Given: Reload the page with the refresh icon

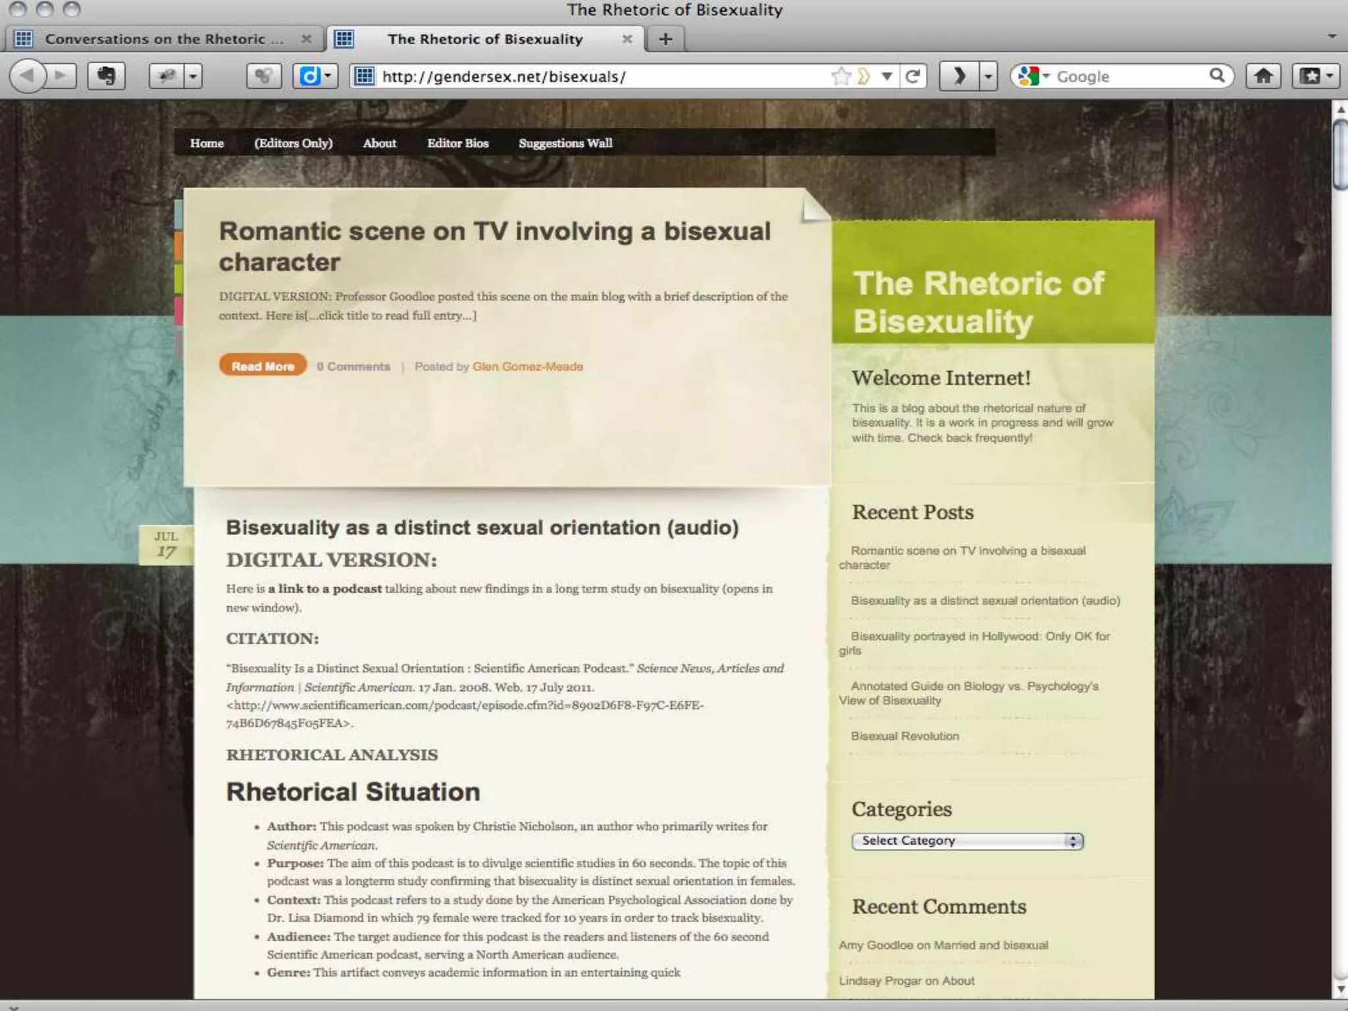Looking at the screenshot, I should pos(913,76).
